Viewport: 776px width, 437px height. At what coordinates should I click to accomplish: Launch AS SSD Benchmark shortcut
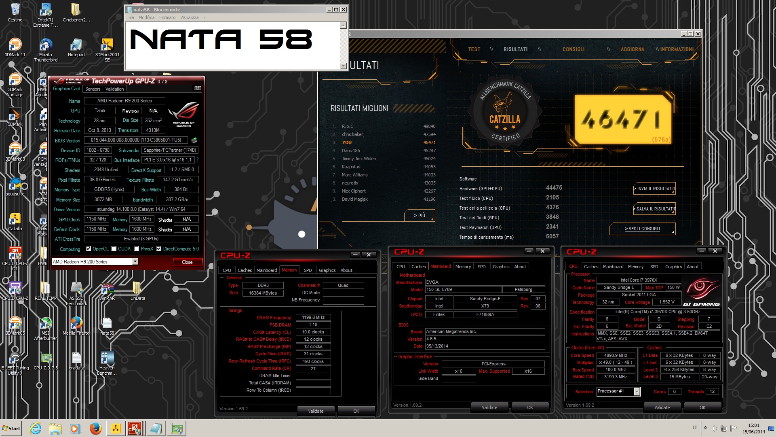point(76,293)
